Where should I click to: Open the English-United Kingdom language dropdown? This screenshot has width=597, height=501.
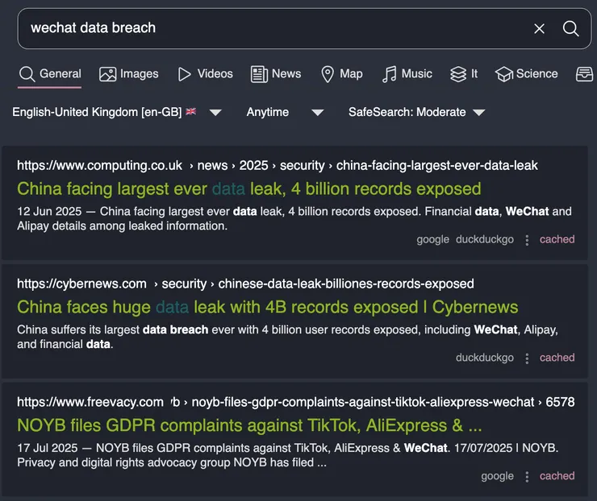pos(116,112)
